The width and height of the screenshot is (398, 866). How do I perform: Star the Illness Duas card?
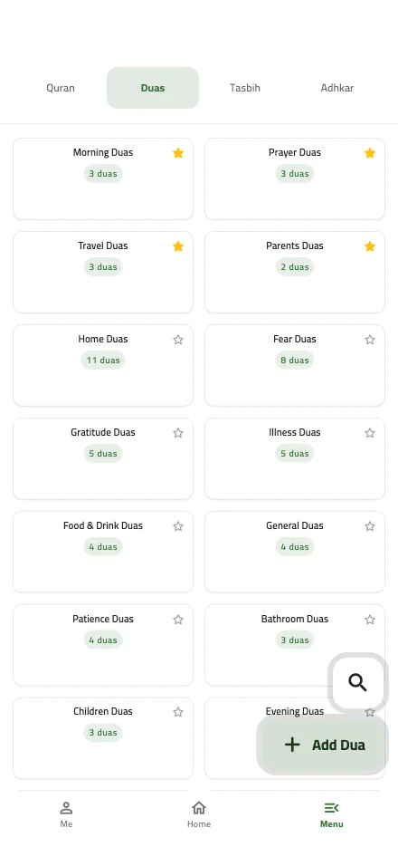[x=370, y=433]
